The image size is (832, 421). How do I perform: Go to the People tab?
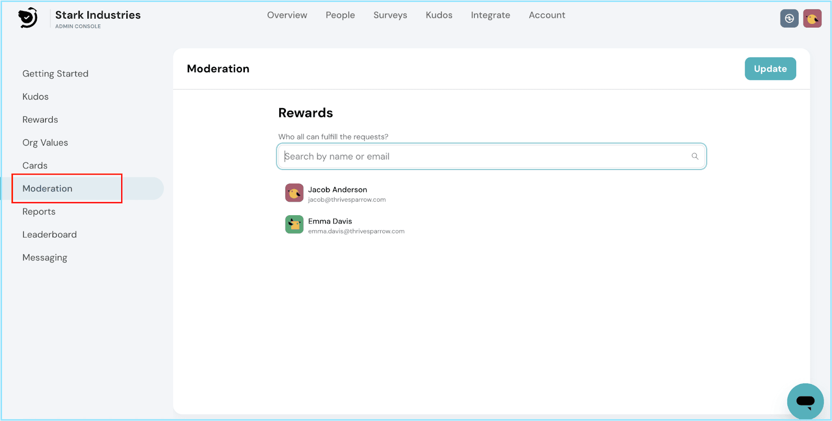[x=340, y=15]
